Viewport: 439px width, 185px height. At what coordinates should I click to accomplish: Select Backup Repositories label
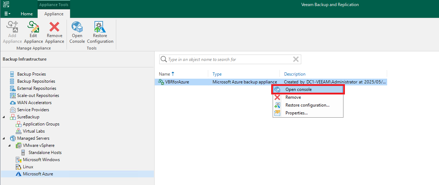(36, 81)
